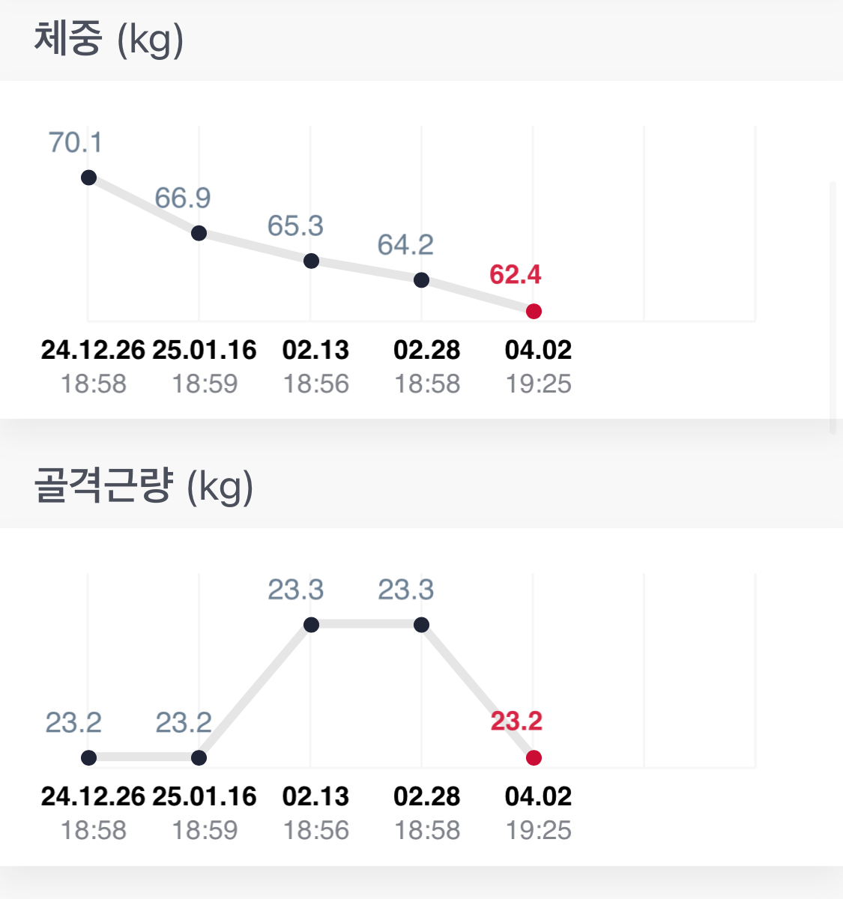Select 04.02 date under weight chart
Screen dimensions: 843x899
pyautogui.click(x=538, y=350)
